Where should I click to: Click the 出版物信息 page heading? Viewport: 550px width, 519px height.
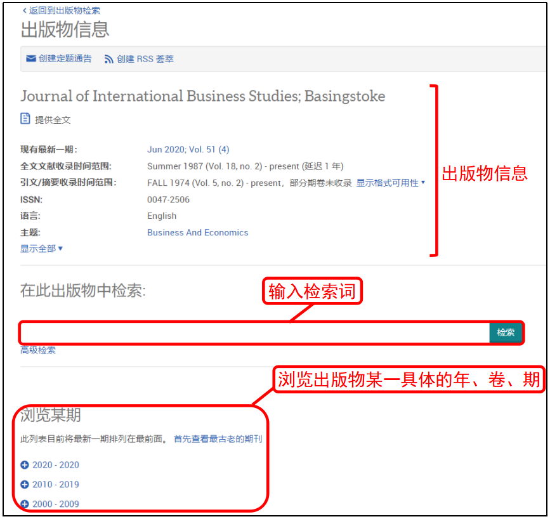(65, 29)
